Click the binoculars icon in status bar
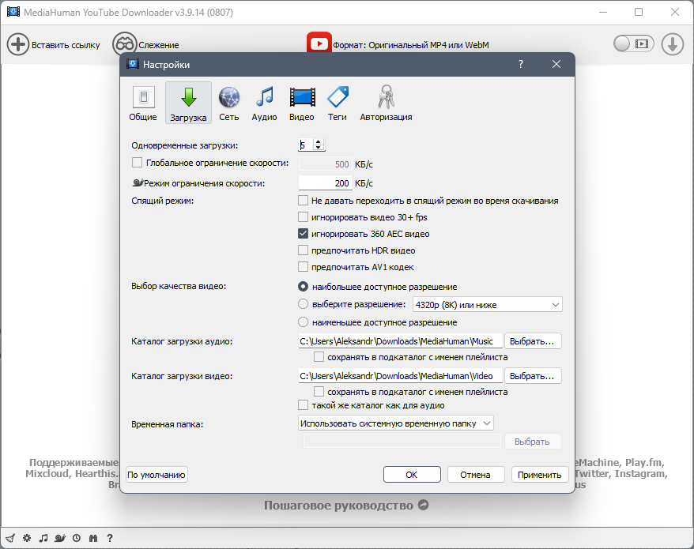This screenshot has width=694, height=549. [x=93, y=538]
